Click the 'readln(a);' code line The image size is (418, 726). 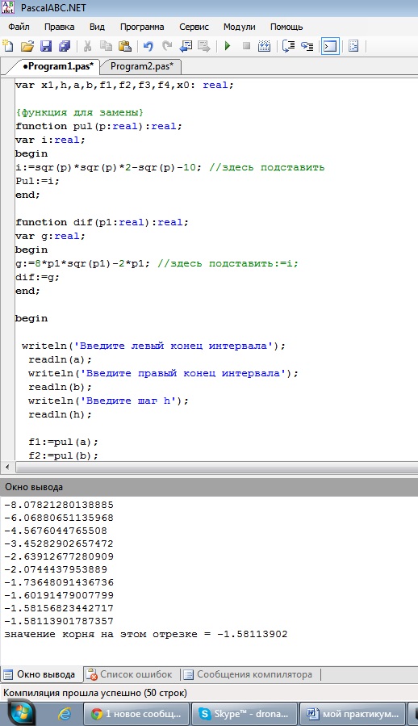[61, 359]
